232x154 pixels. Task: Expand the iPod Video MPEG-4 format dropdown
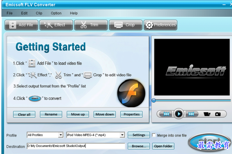coord(122,135)
